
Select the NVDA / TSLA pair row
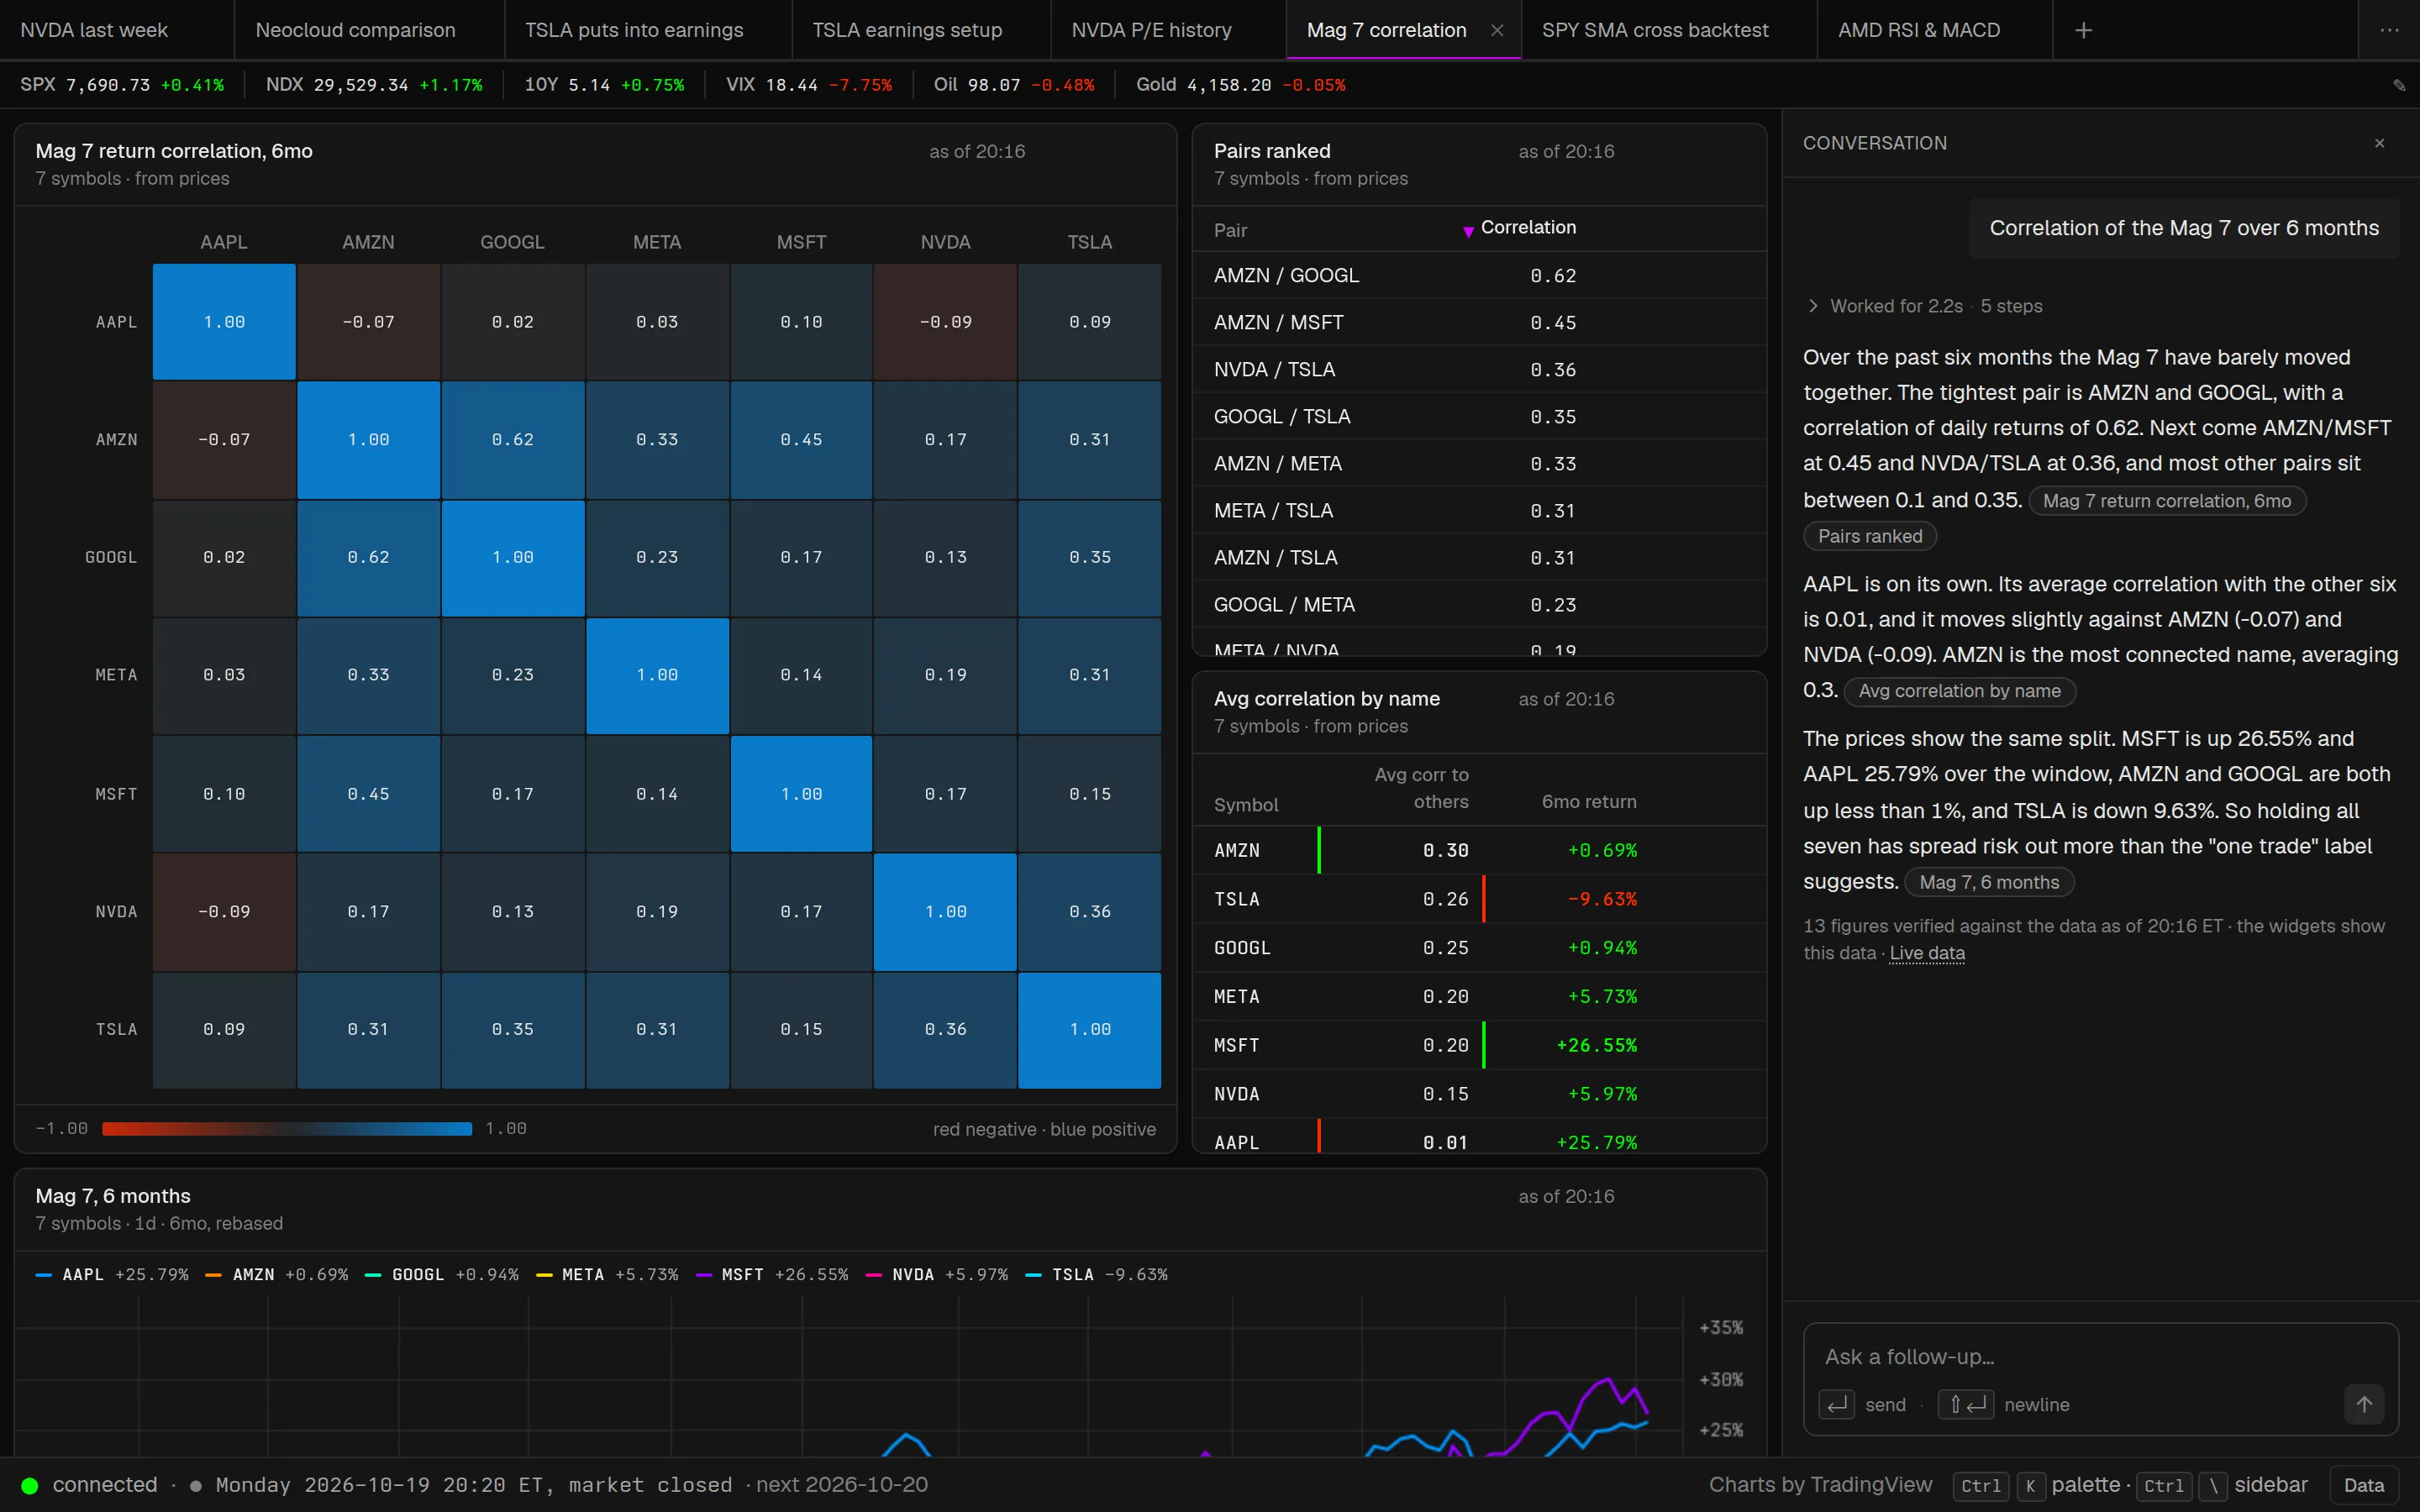[x=1479, y=369]
